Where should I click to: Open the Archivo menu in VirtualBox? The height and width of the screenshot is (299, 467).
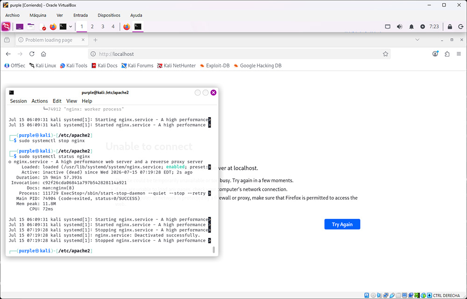point(13,15)
